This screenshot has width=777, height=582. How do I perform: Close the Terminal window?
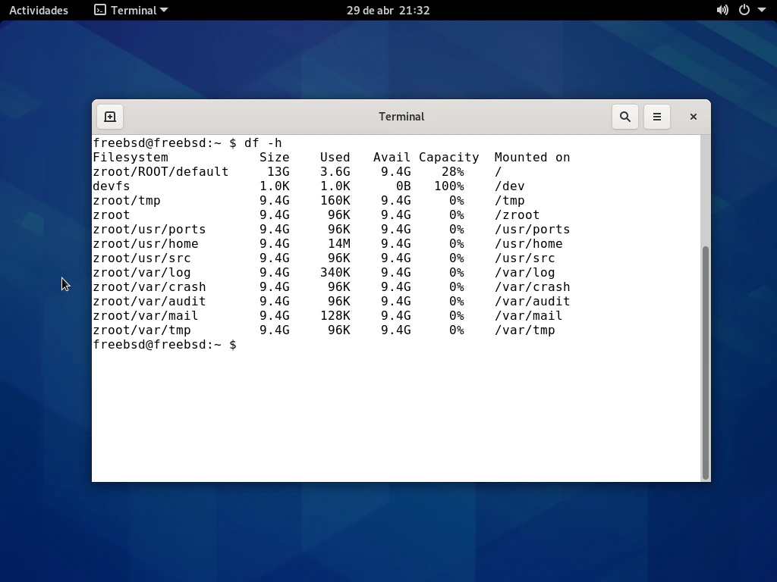(693, 117)
